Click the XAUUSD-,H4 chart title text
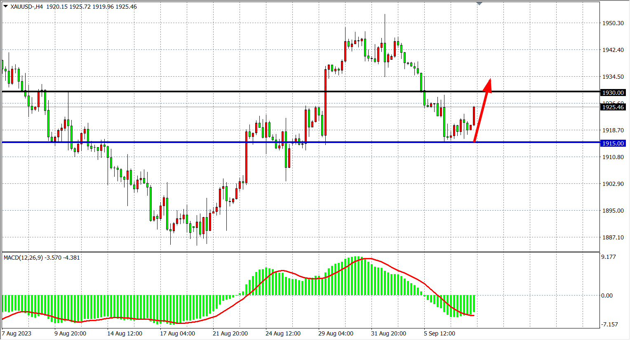The width and height of the screenshot is (630, 340). [x=26, y=7]
